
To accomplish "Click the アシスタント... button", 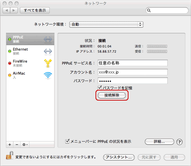I will [119, 157].
